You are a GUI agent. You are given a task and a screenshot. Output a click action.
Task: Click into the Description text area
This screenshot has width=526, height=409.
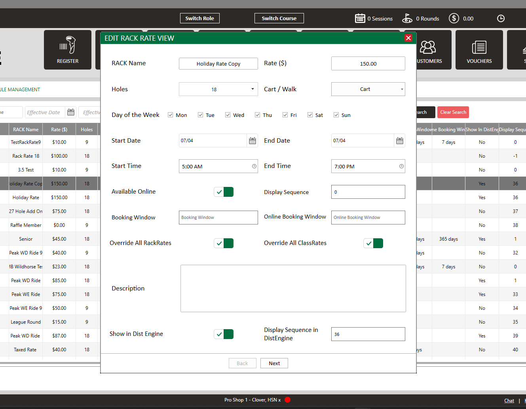pyautogui.click(x=293, y=288)
